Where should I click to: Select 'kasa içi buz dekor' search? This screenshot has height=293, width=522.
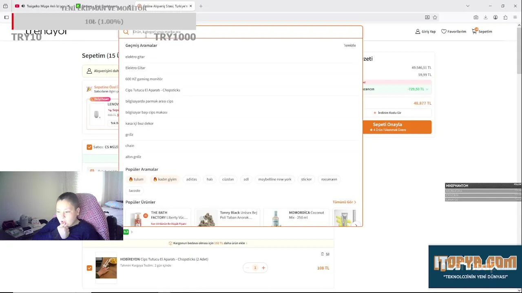tap(139, 123)
